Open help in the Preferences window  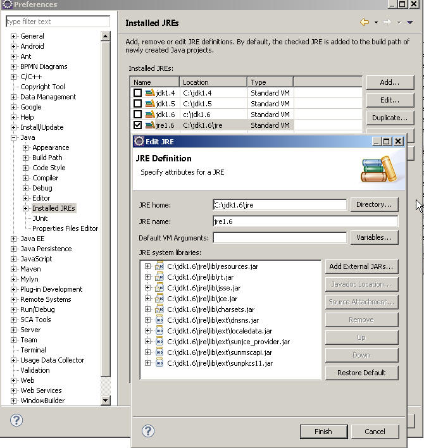click(16, 420)
